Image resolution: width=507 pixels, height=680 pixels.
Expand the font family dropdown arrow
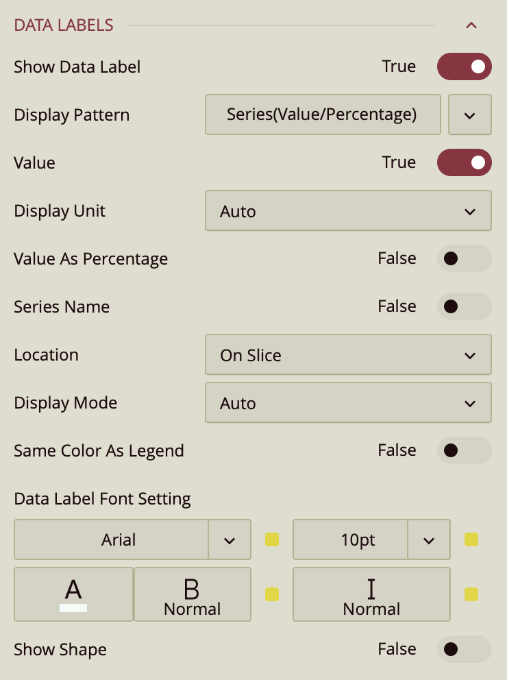coord(229,540)
